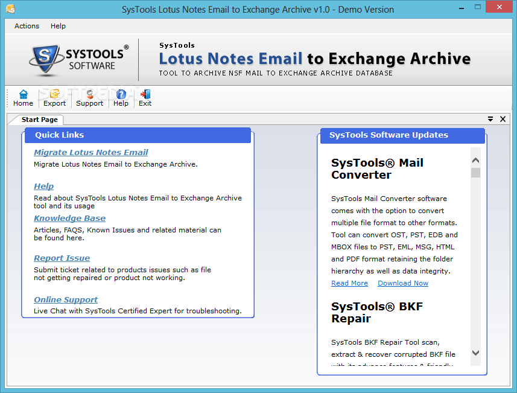Screen dimensions: 517x393
Task: Click the SysTools Mail Converter heading
Action: 377,168
